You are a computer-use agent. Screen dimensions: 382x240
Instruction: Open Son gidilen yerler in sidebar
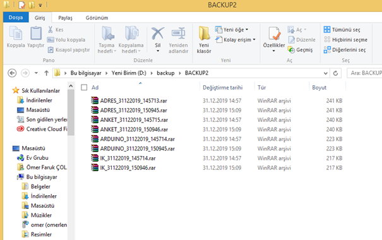click(x=42, y=119)
